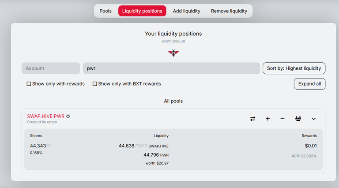
Task: Click the Account input field
Action: pos(51,68)
